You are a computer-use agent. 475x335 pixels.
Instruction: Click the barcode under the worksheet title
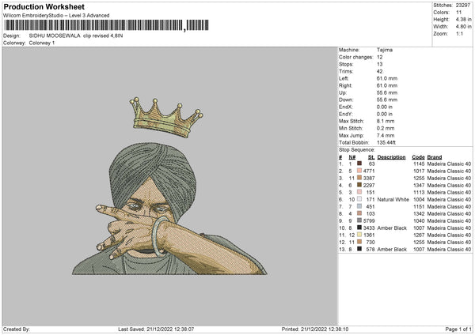(106, 25)
